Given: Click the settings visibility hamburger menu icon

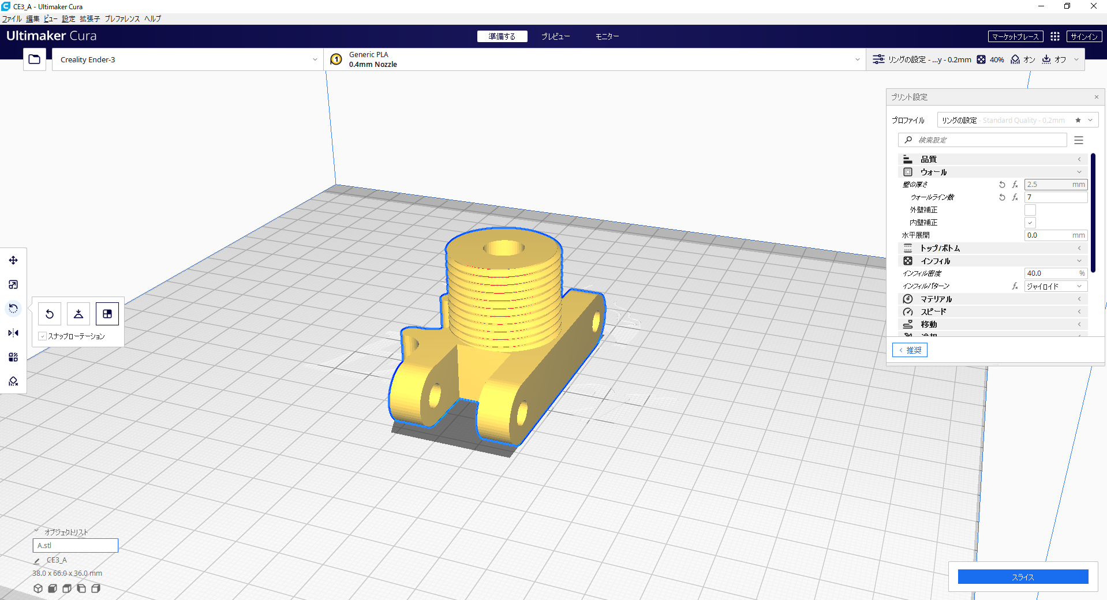Looking at the screenshot, I should click(x=1079, y=140).
